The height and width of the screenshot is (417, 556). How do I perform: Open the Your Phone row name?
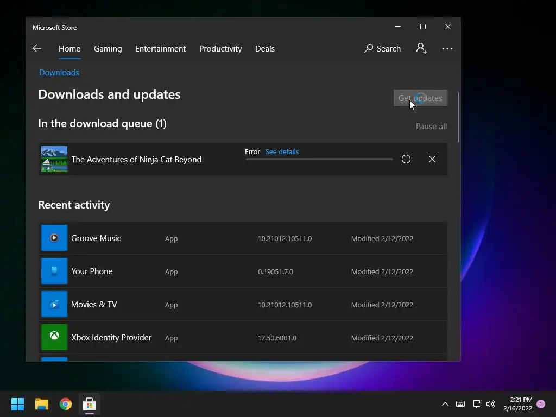(x=92, y=271)
